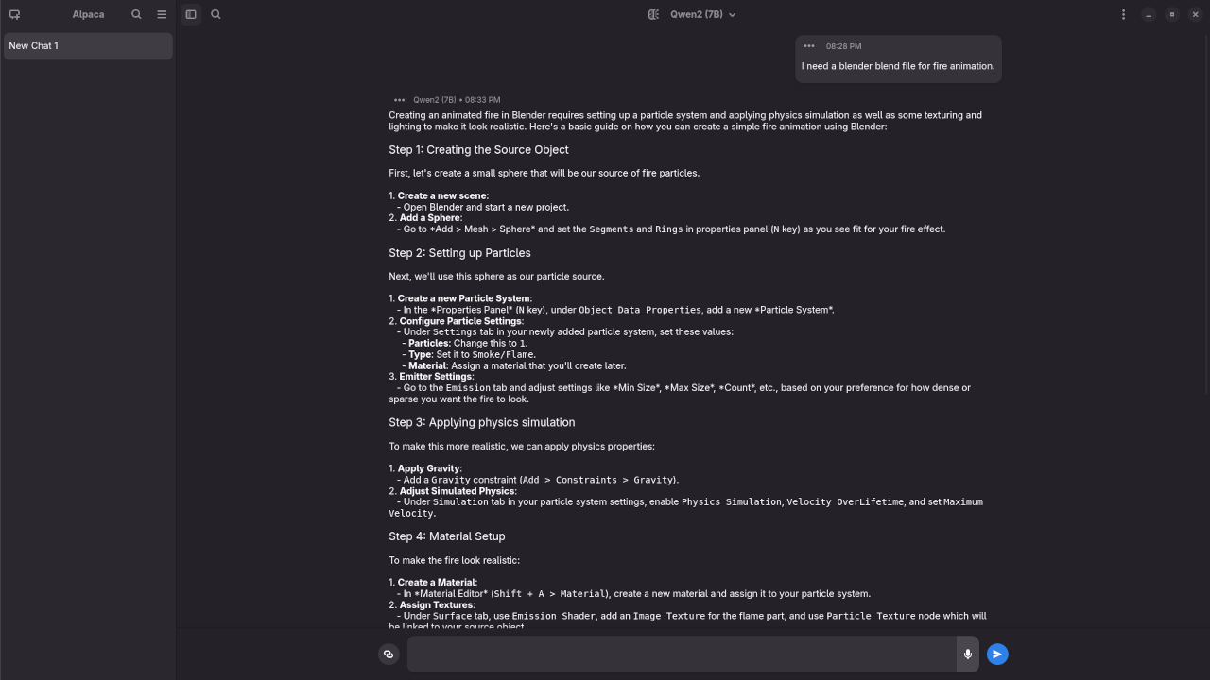The image size is (1210, 680).
Task: Attach a file using the paperclip button
Action: [389, 654]
